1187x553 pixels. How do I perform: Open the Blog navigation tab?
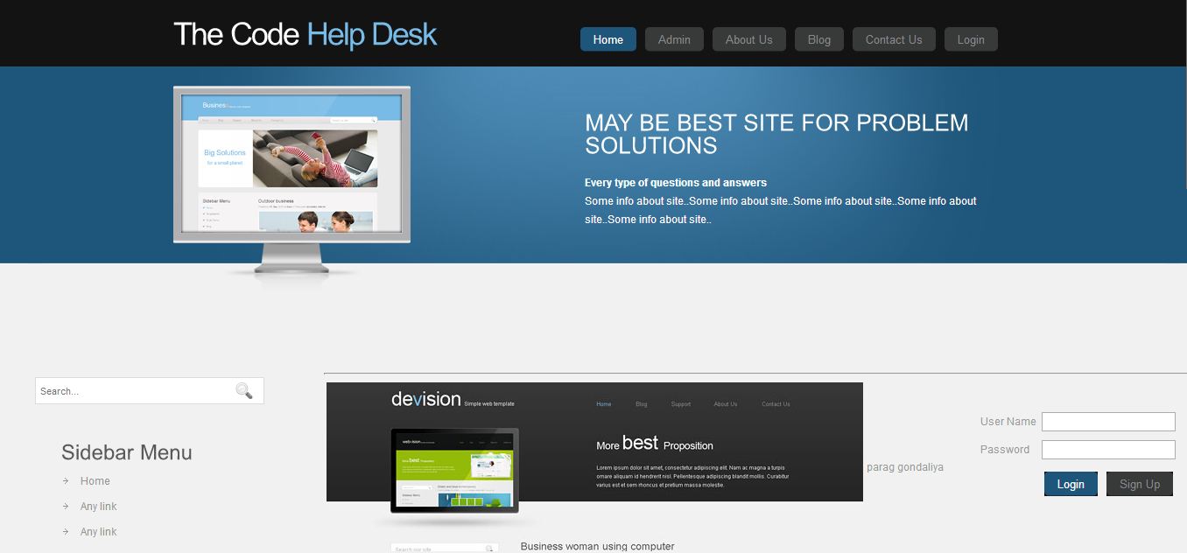tap(819, 39)
